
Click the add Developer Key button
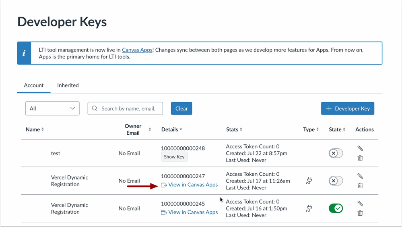coord(348,108)
